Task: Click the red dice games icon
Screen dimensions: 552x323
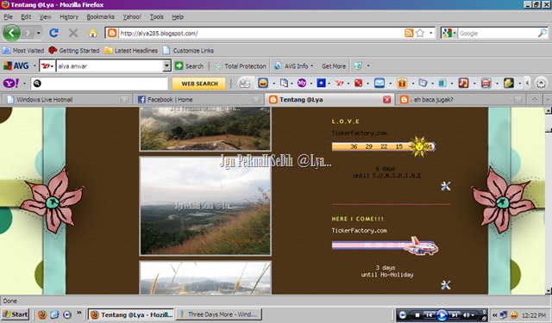Action: [358, 84]
